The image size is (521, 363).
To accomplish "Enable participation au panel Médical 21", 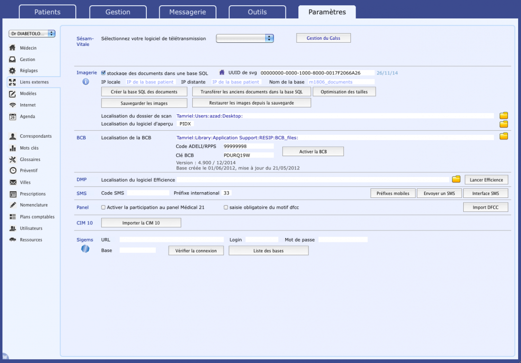I will point(103,207).
